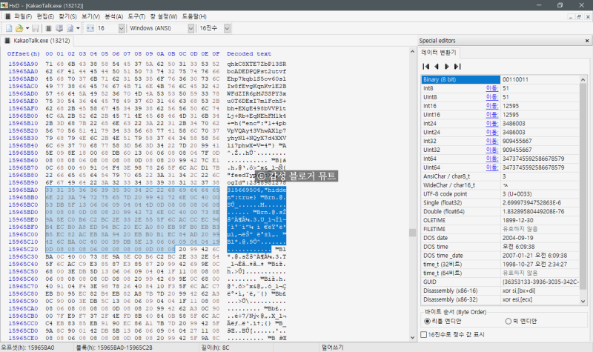Click the Decoded text column header

pyautogui.click(x=249, y=53)
